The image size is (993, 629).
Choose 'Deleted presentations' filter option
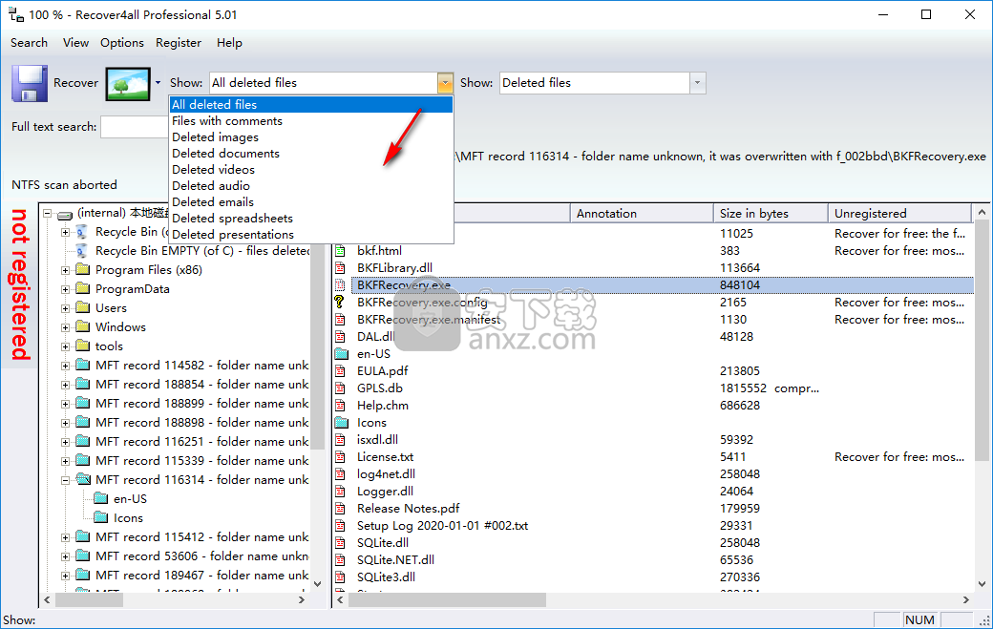coord(311,235)
